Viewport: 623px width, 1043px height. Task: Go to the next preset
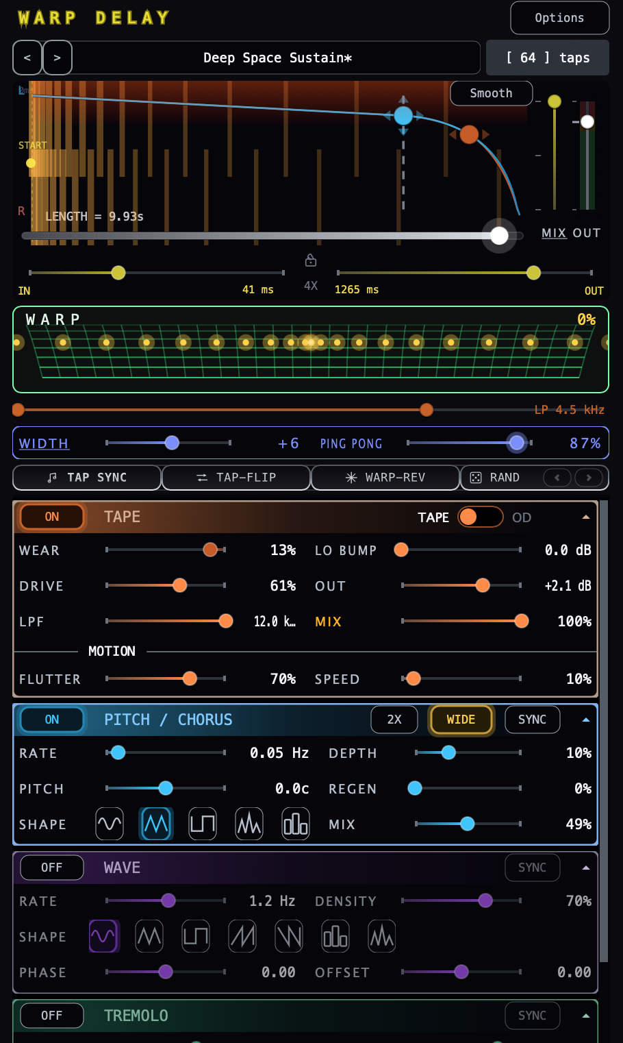coord(58,58)
